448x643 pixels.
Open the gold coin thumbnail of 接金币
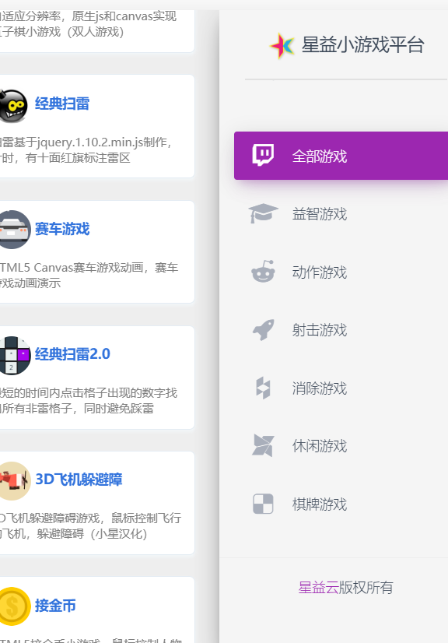coord(14,606)
